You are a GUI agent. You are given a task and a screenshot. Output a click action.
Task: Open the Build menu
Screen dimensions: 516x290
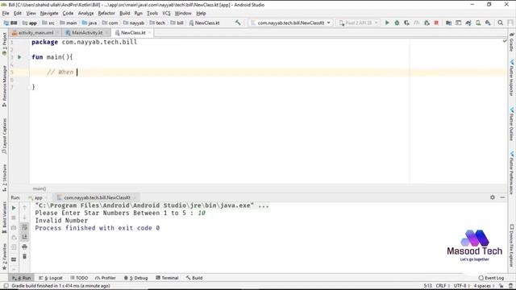tap(124, 13)
